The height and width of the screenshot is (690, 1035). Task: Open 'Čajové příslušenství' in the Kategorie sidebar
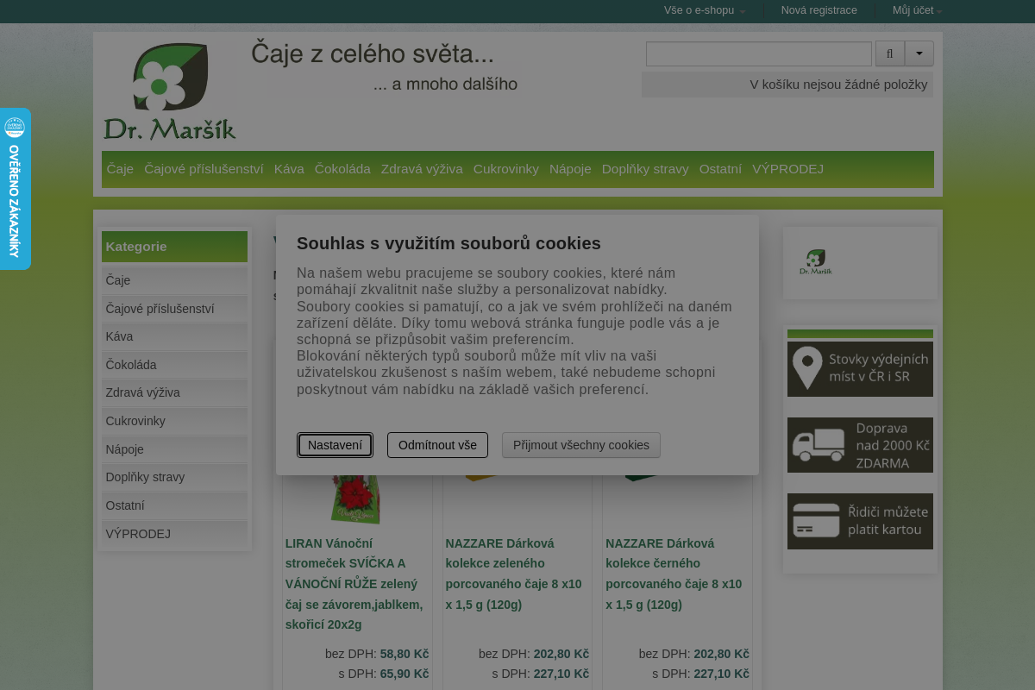pyautogui.click(x=174, y=309)
